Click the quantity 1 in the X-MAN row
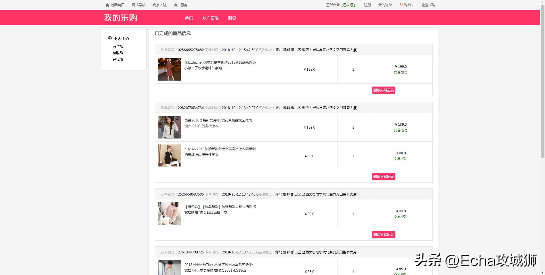The height and width of the screenshot is (275, 545). point(353,156)
